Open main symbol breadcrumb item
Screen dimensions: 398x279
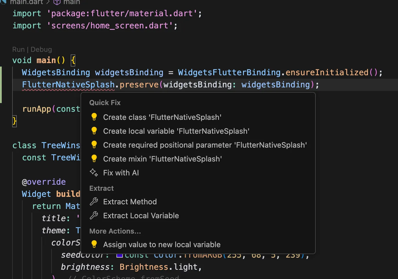pos(72,2)
